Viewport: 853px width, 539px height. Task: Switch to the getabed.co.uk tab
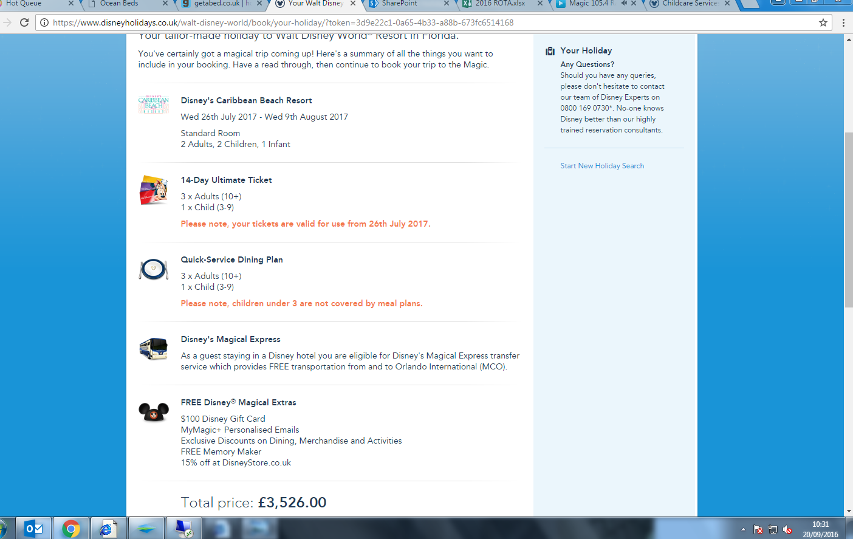[x=219, y=4]
